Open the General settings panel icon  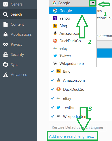click(6, 4)
